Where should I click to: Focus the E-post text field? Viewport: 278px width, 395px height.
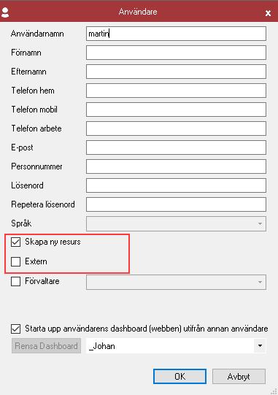[x=176, y=147]
